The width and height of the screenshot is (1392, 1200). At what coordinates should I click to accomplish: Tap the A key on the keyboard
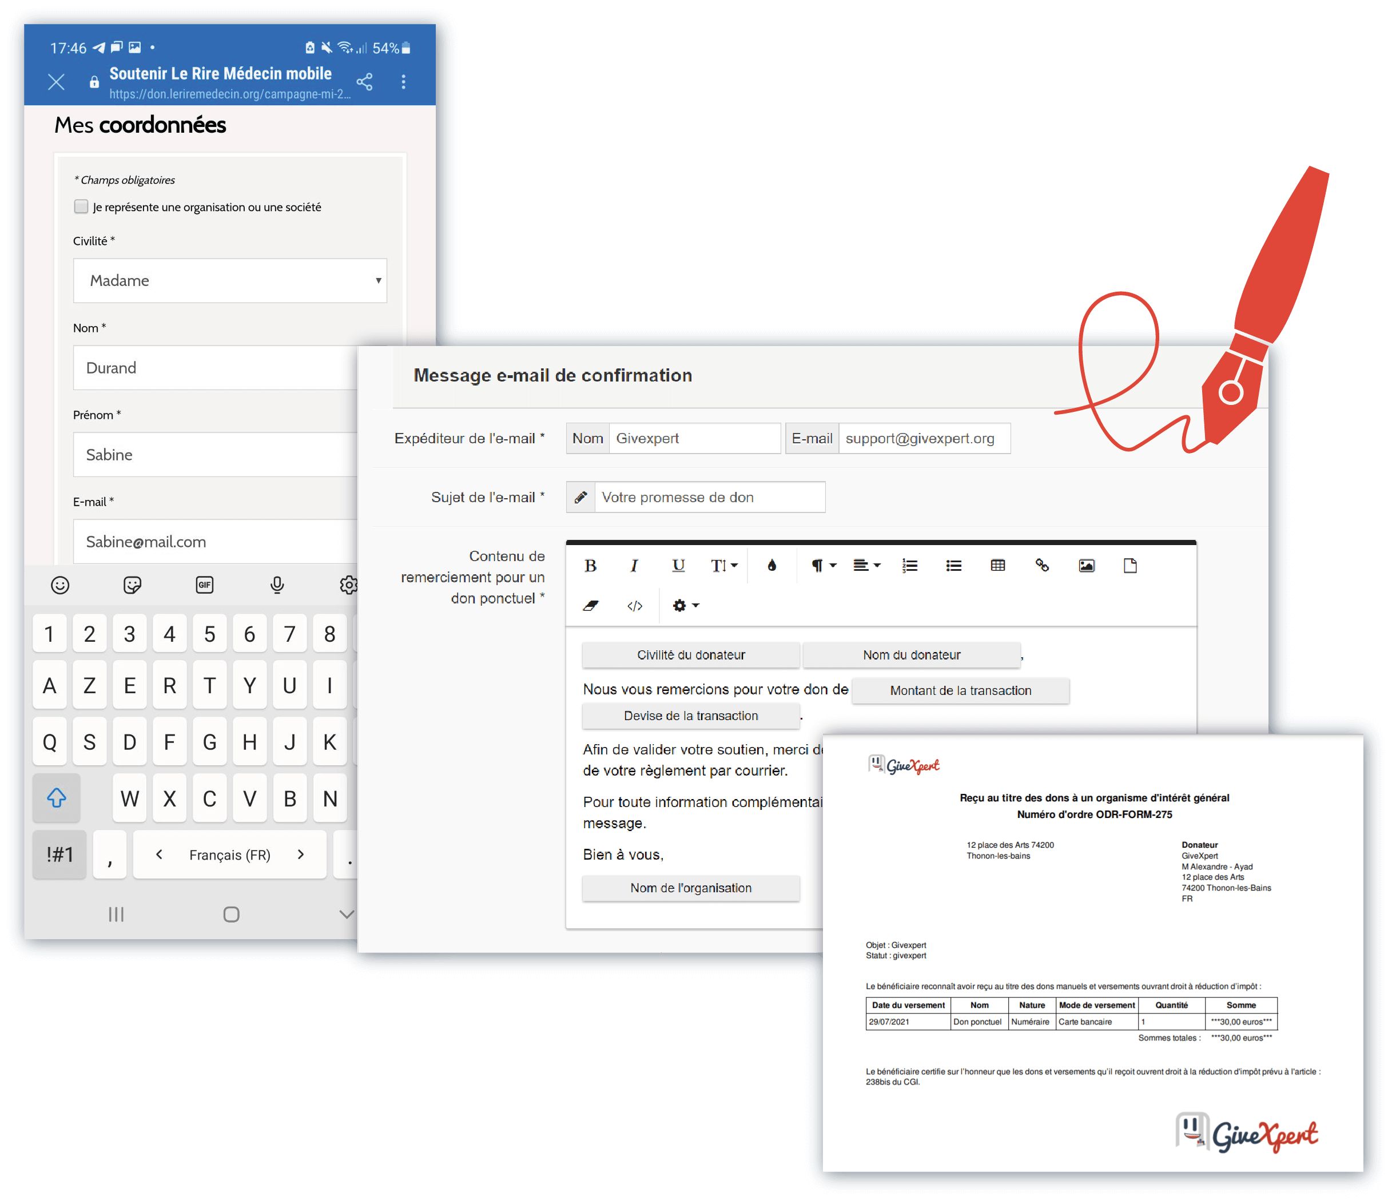(50, 685)
